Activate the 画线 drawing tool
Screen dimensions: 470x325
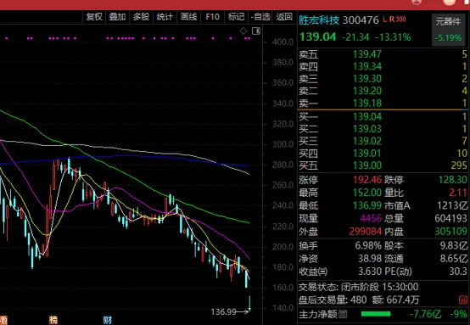pyautogui.click(x=188, y=17)
